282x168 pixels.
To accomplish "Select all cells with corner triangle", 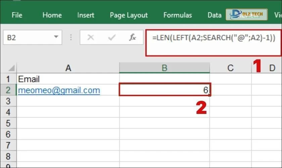I will (x=11, y=68).
